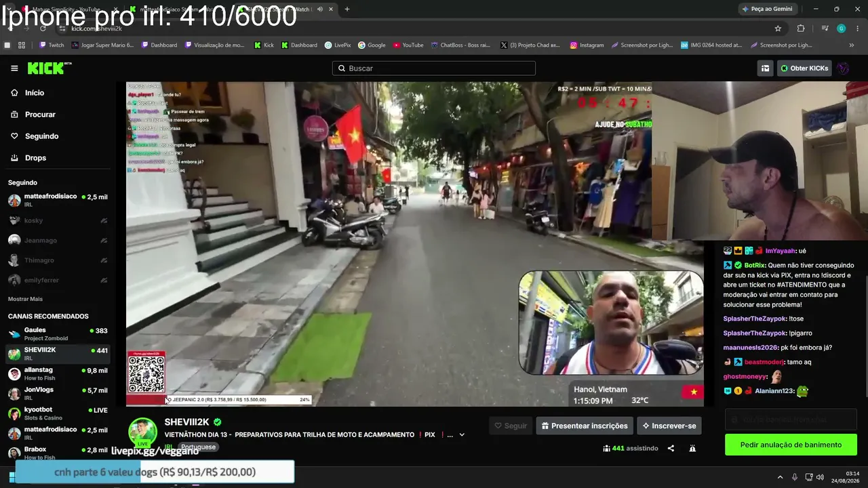Open kyootbot recommended channel
868x488 pixels.
pos(58,413)
